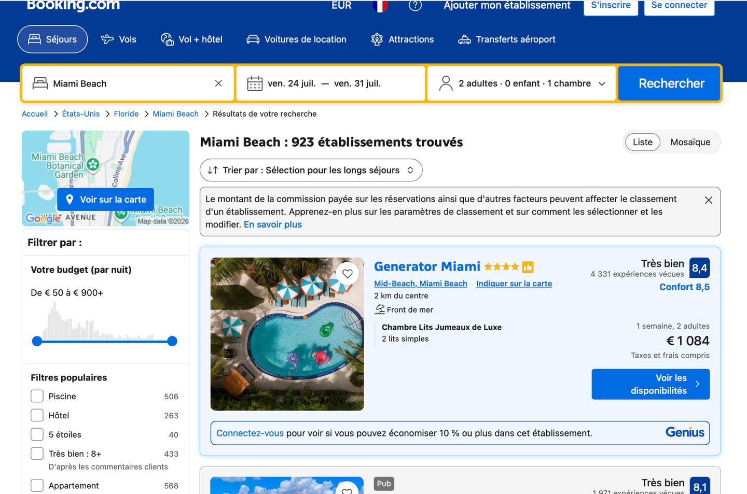This screenshot has height=494, width=747.
Task: Toggle the Piscine filter checkbox
Action: click(37, 396)
